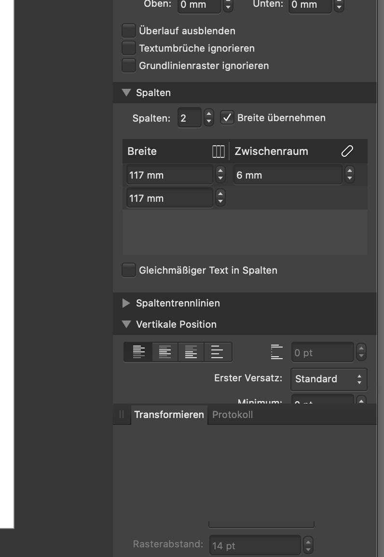Click the link icon beside Zwischenraum
Image resolution: width=384 pixels, height=557 pixels.
(x=347, y=152)
